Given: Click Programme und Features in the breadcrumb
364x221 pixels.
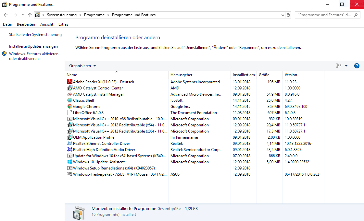Looking at the screenshot, I should click(x=134, y=15).
